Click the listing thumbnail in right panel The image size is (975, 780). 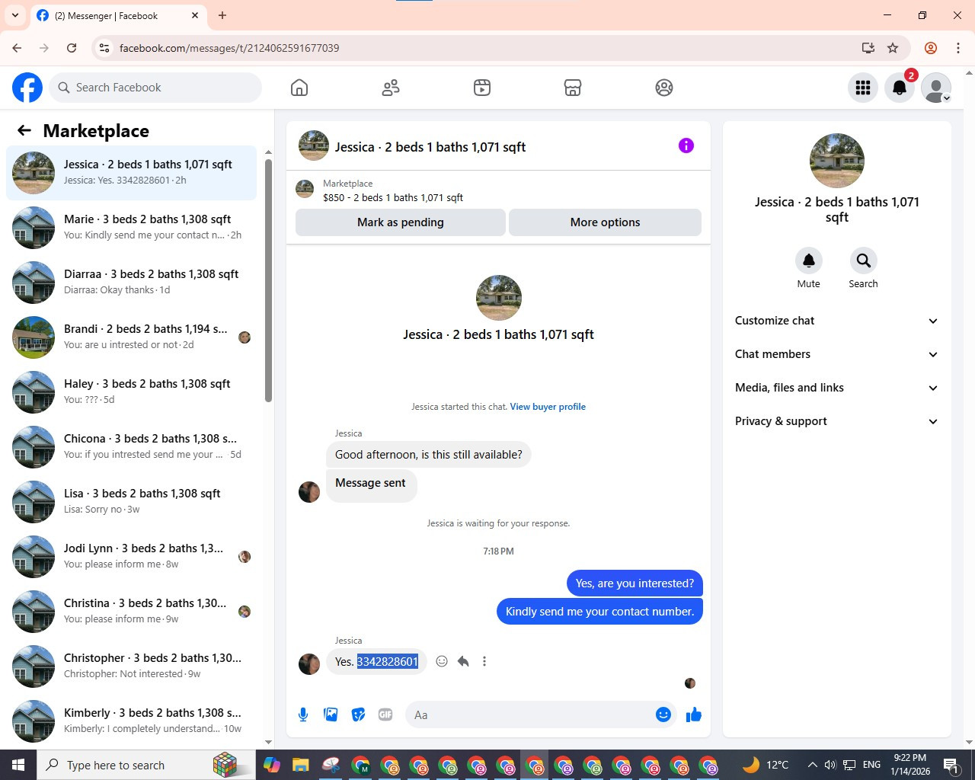[x=836, y=161]
